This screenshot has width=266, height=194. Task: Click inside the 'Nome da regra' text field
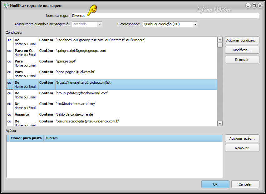pos(165,16)
